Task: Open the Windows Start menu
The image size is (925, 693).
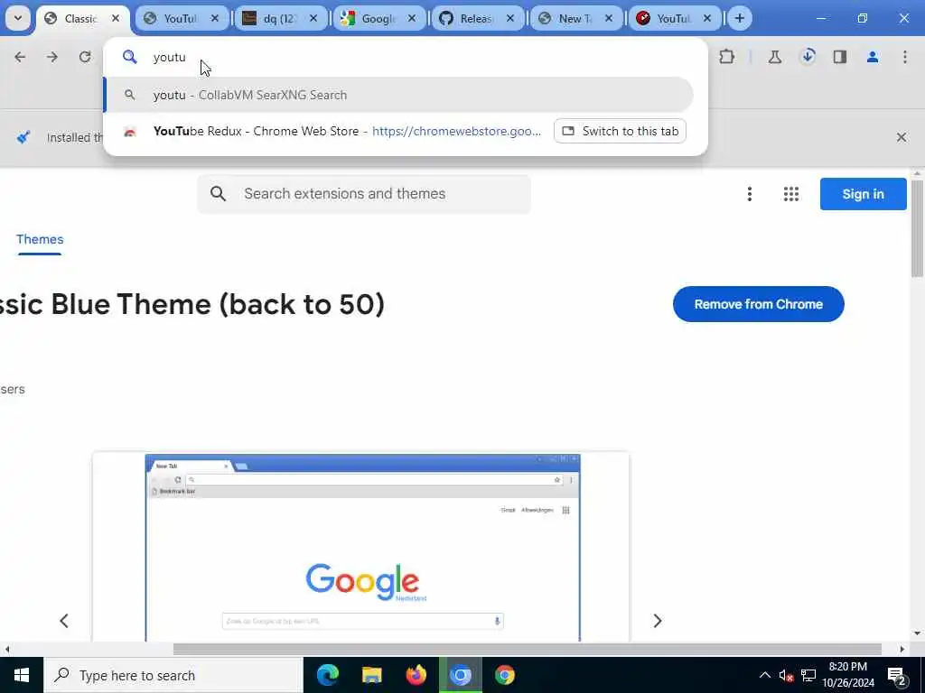Action: [22, 675]
